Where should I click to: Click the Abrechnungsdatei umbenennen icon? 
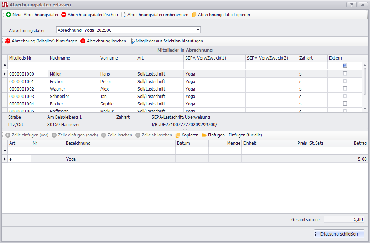tap(124, 15)
